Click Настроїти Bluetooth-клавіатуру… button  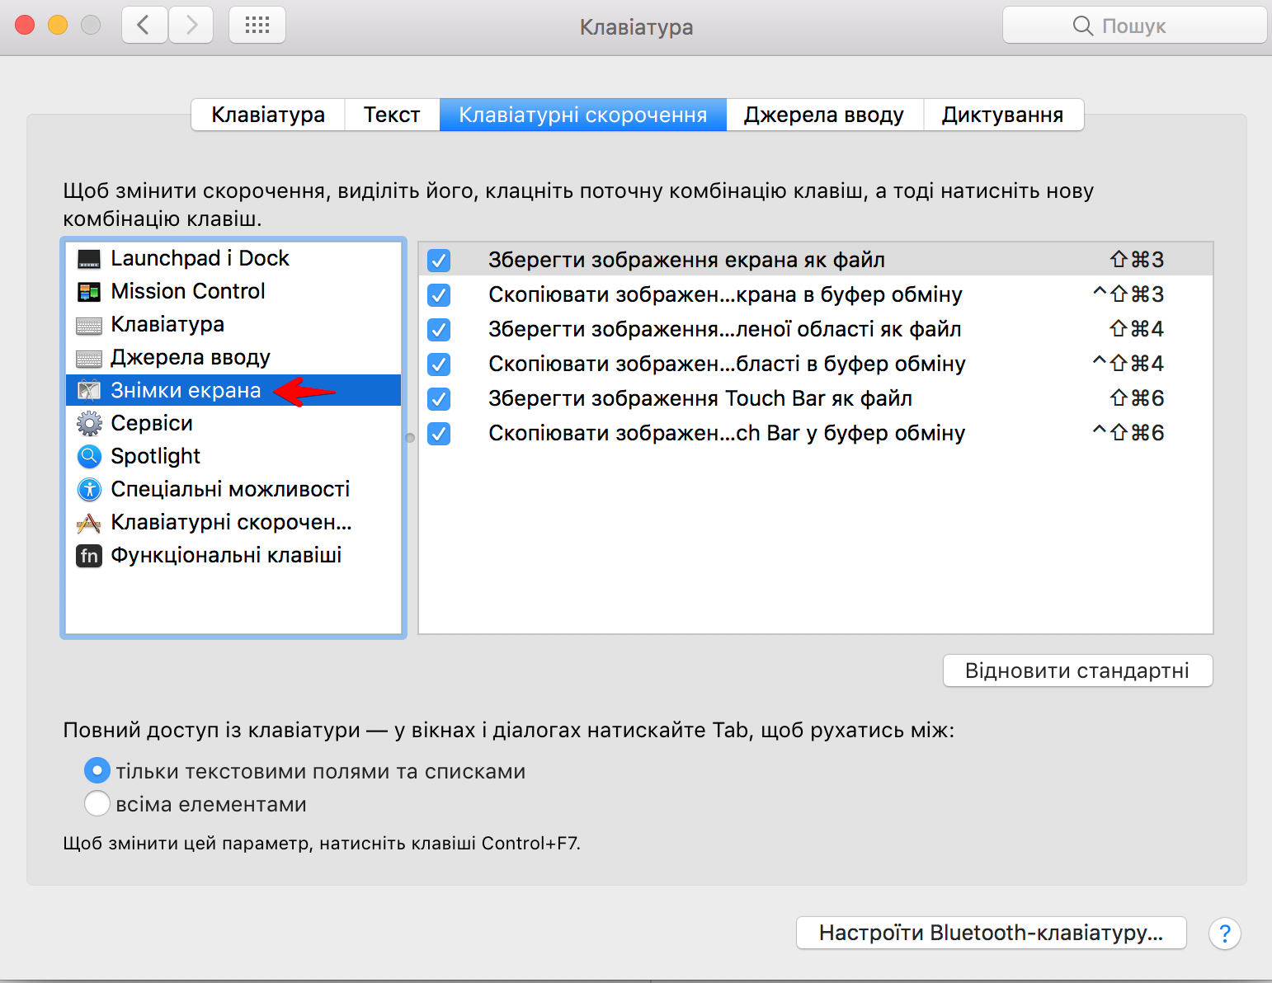(991, 933)
